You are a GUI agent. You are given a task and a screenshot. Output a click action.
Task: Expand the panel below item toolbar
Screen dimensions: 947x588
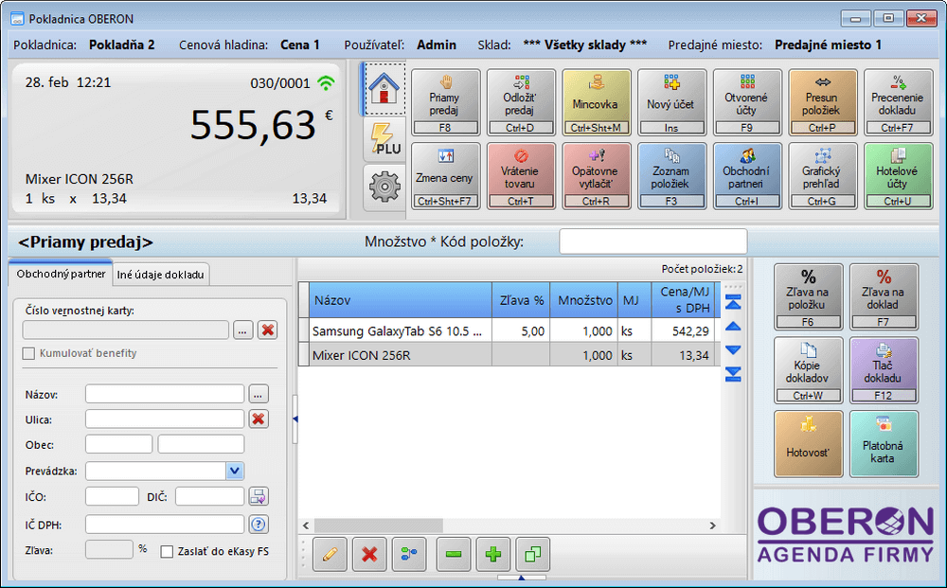(520, 577)
